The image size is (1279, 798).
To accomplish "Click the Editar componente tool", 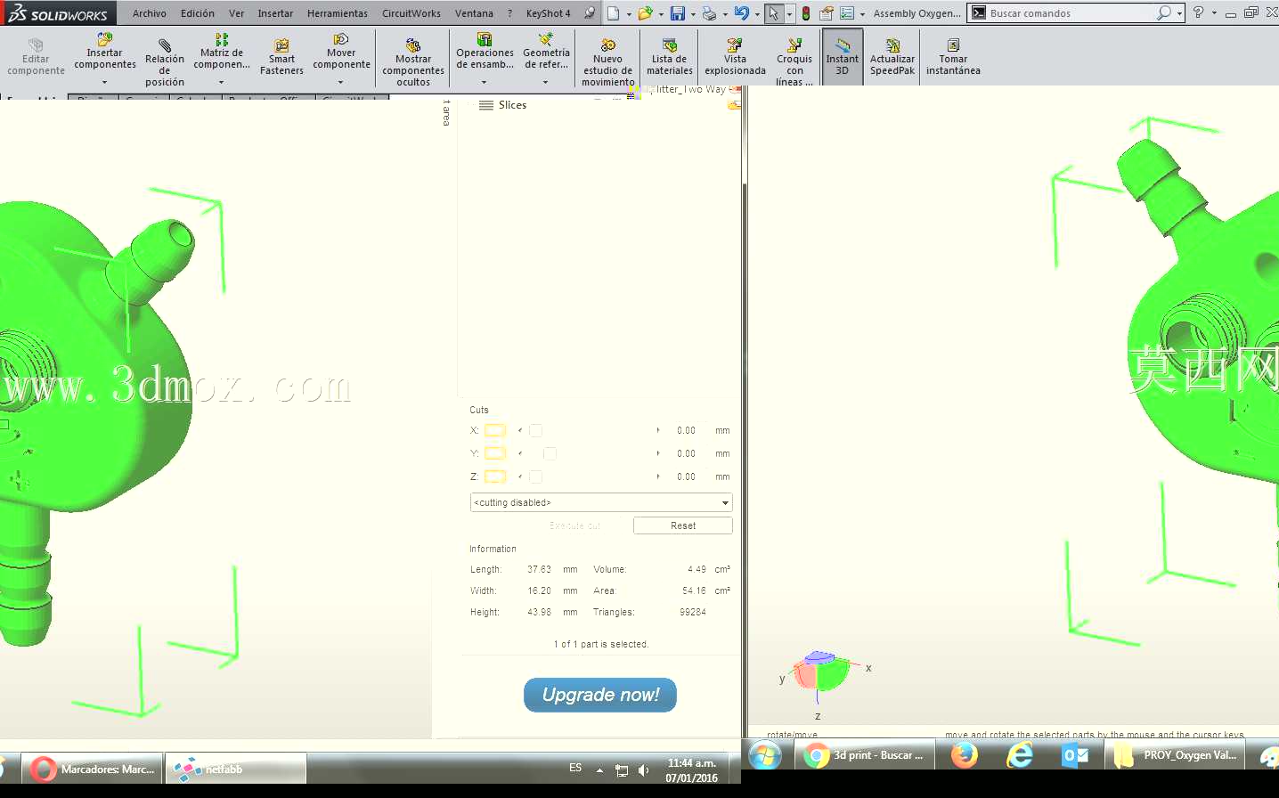I will click(x=36, y=57).
